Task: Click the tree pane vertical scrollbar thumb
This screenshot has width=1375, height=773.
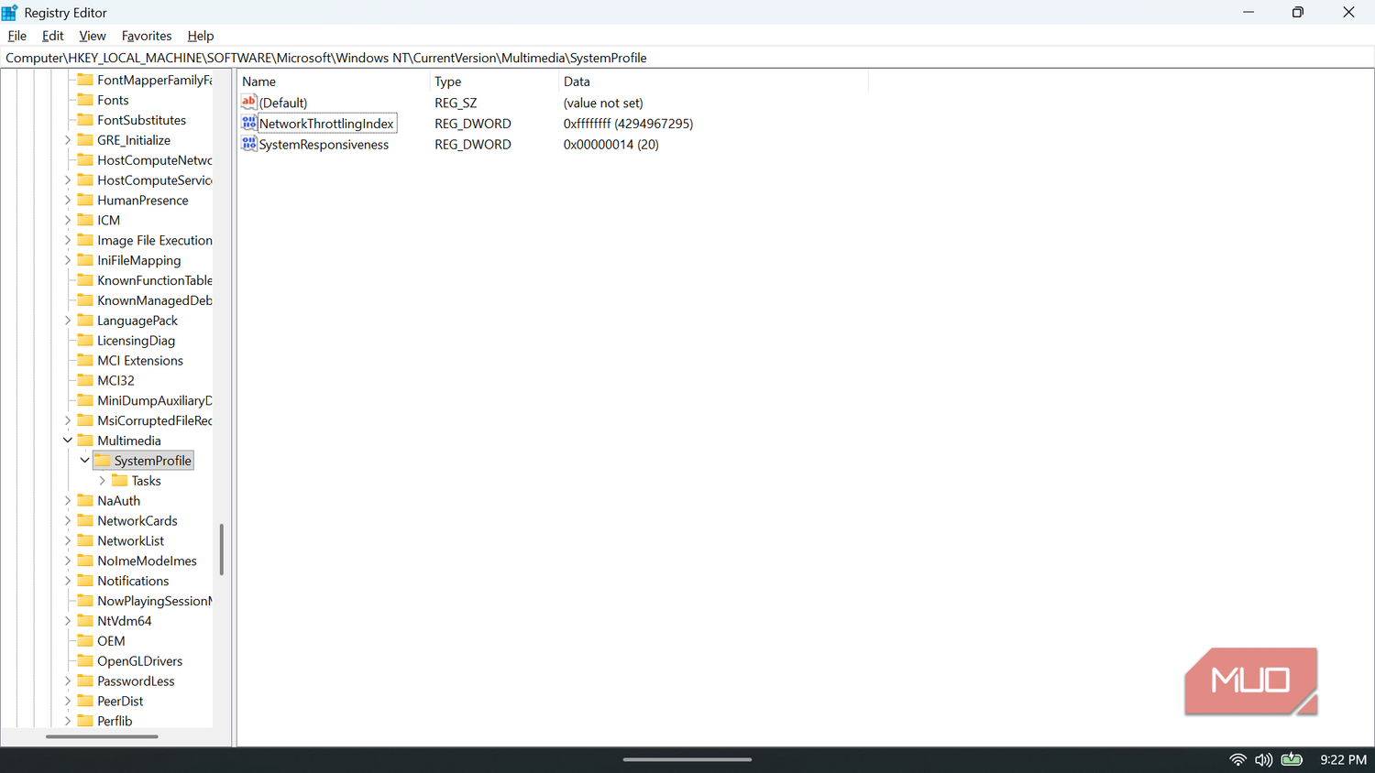Action: 221,550
